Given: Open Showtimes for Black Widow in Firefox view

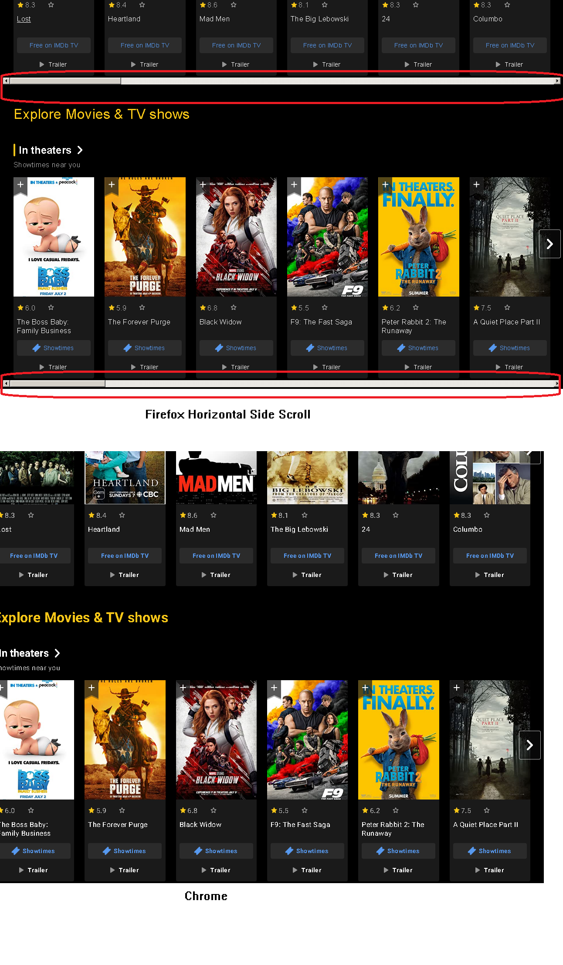Looking at the screenshot, I should pos(236,348).
